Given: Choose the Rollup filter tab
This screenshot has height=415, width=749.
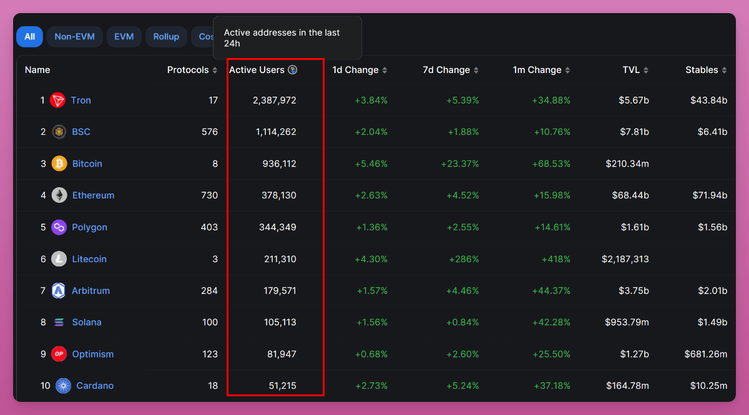Looking at the screenshot, I should pyautogui.click(x=166, y=37).
